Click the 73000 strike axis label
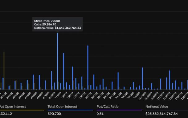The height and width of the screenshot is (118, 188). coord(64,95)
